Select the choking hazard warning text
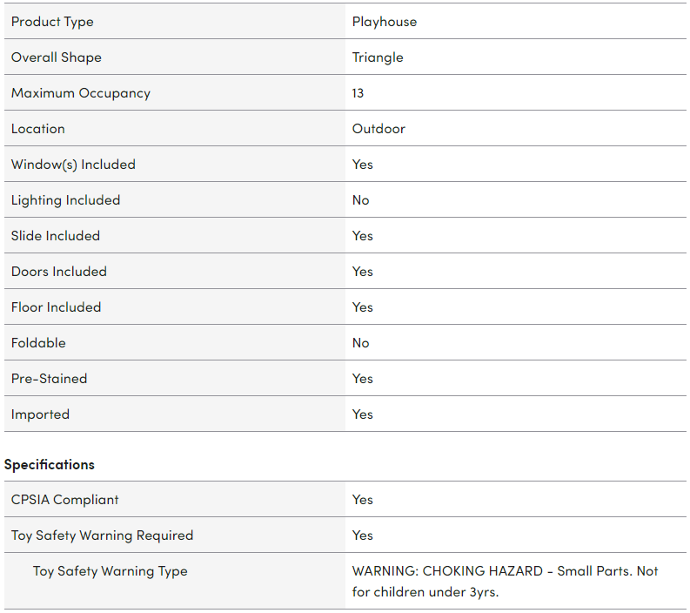 coord(505,581)
